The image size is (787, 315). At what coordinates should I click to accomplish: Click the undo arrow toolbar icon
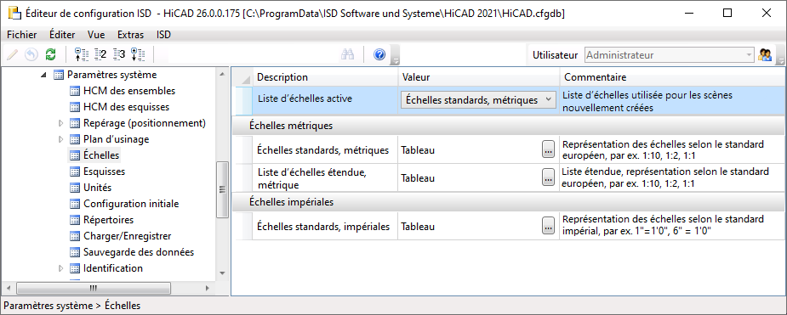coord(31,54)
